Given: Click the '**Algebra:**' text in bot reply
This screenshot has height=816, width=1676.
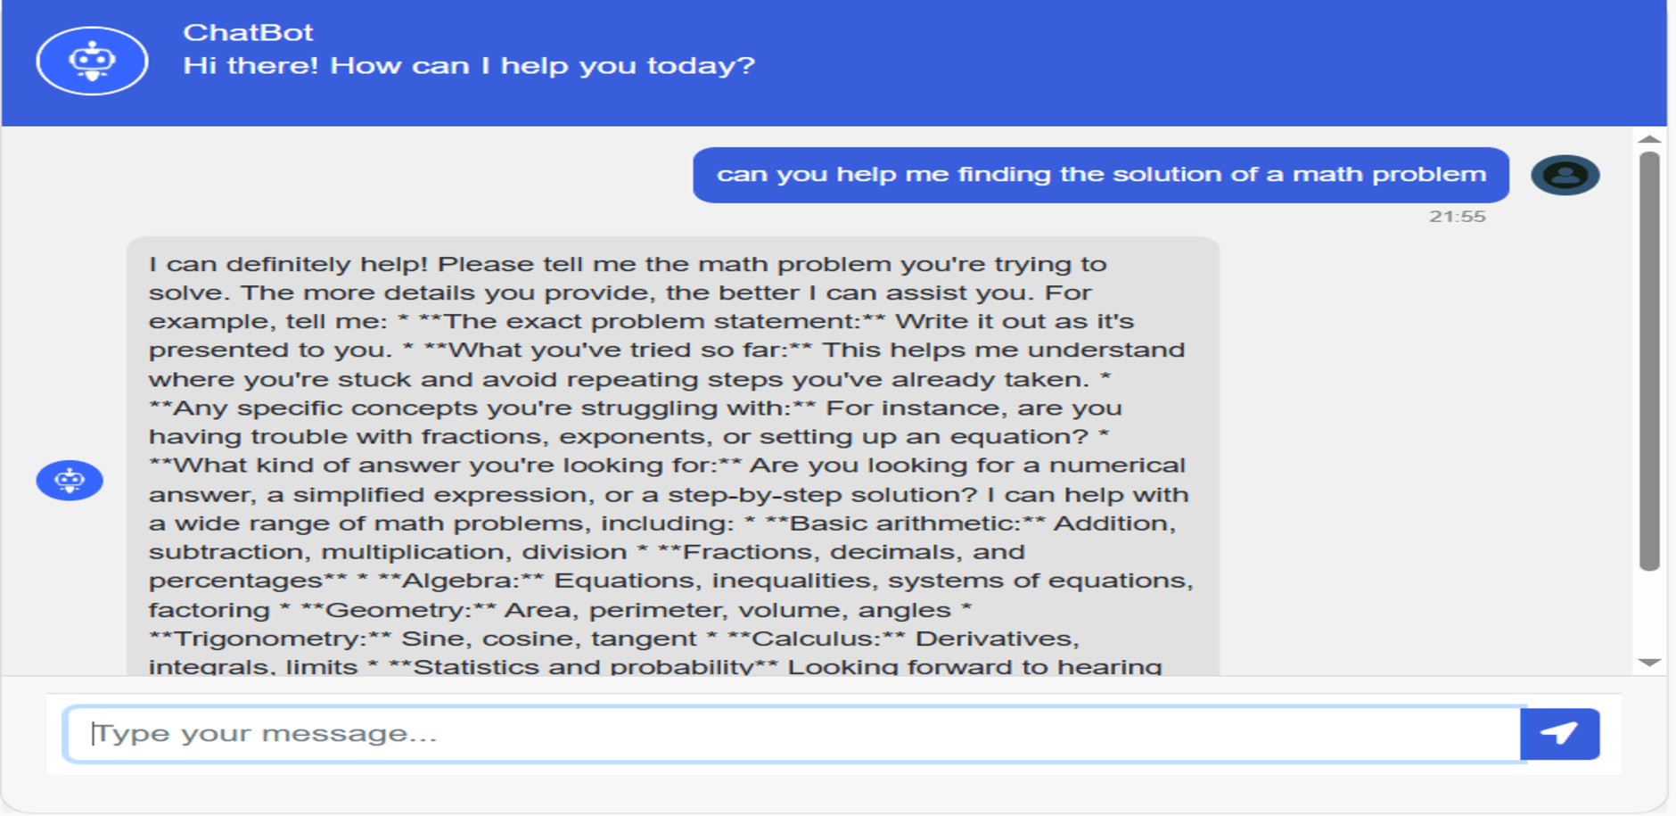Looking at the screenshot, I should (x=461, y=581).
